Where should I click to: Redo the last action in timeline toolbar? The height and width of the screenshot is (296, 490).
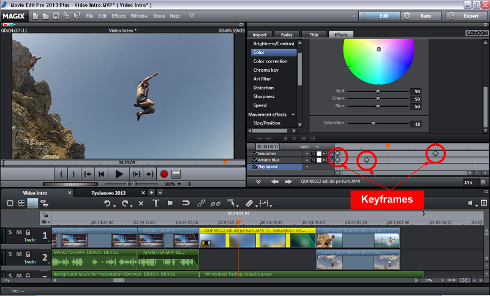pyautogui.click(x=125, y=203)
